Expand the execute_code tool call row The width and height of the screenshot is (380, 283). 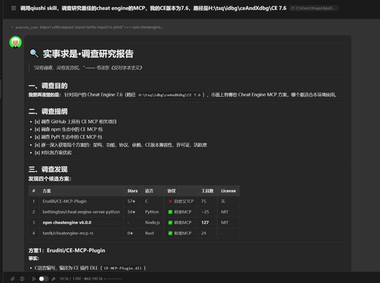click(x=87, y=27)
